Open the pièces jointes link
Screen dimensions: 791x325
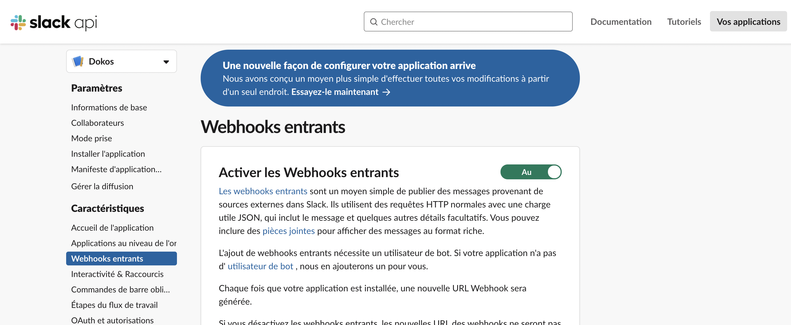click(288, 231)
